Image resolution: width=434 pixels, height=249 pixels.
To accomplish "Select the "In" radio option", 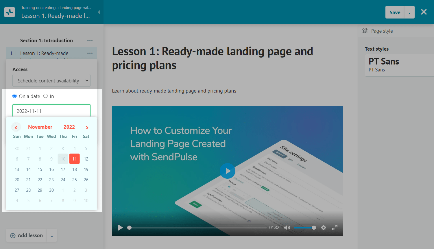I will coord(46,96).
